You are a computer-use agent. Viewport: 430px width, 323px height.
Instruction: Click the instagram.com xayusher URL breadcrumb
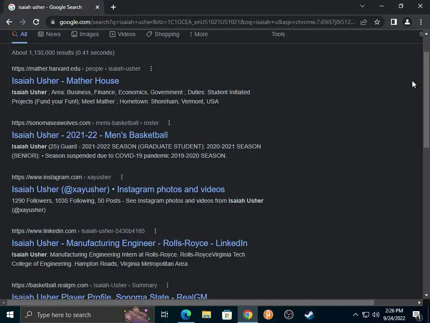point(61,177)
